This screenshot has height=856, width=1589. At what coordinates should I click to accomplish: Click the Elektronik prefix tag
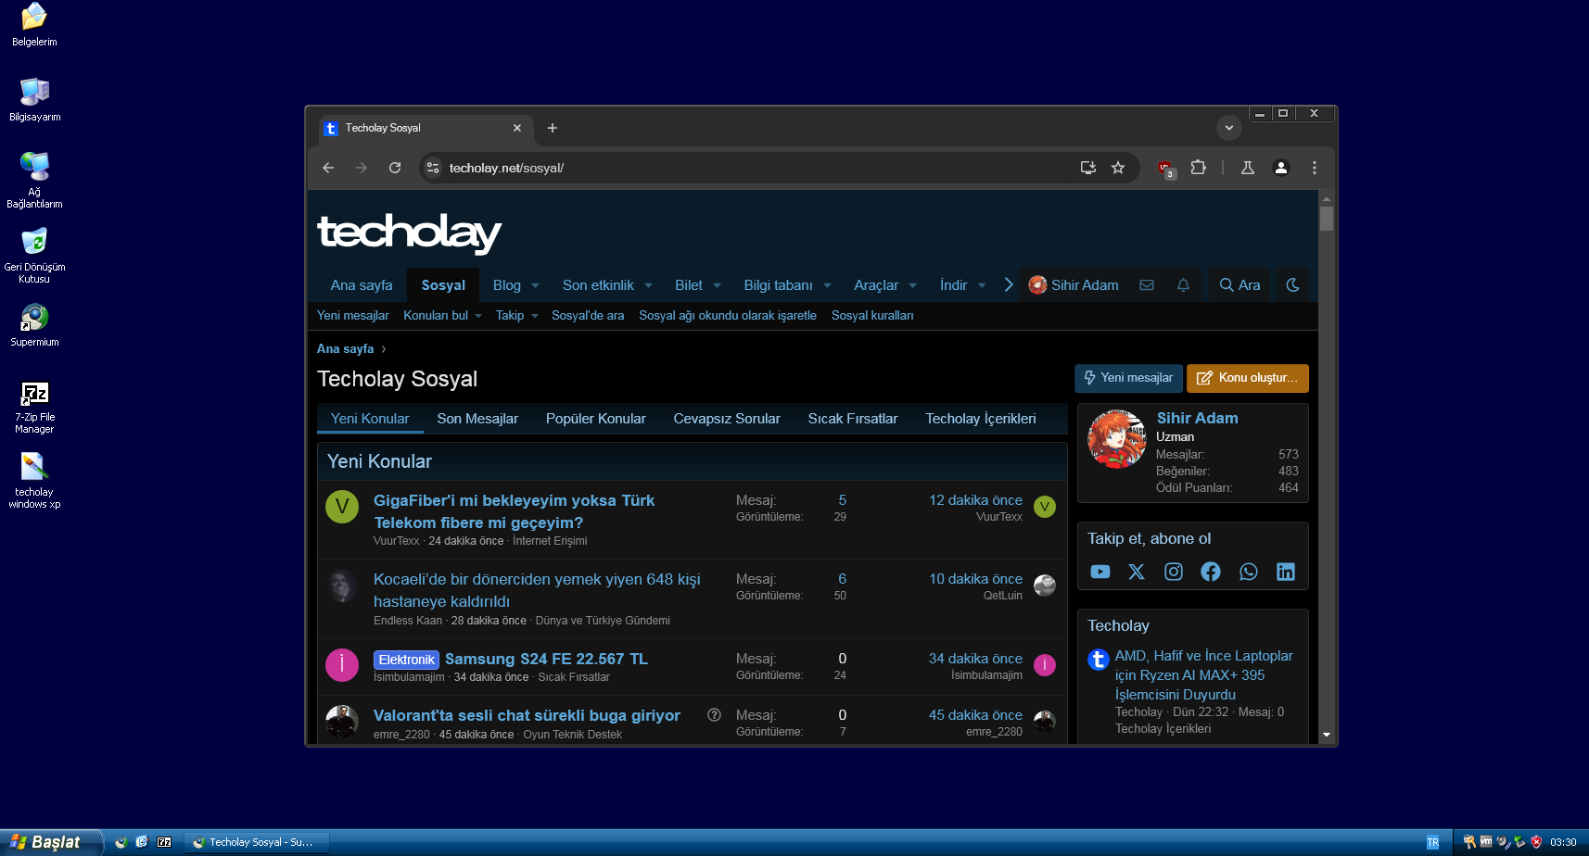point(406,660)
